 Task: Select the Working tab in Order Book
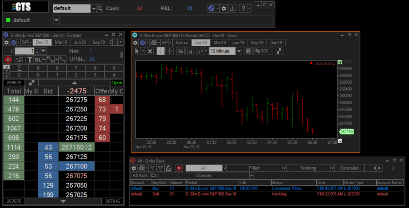(308, 168)
